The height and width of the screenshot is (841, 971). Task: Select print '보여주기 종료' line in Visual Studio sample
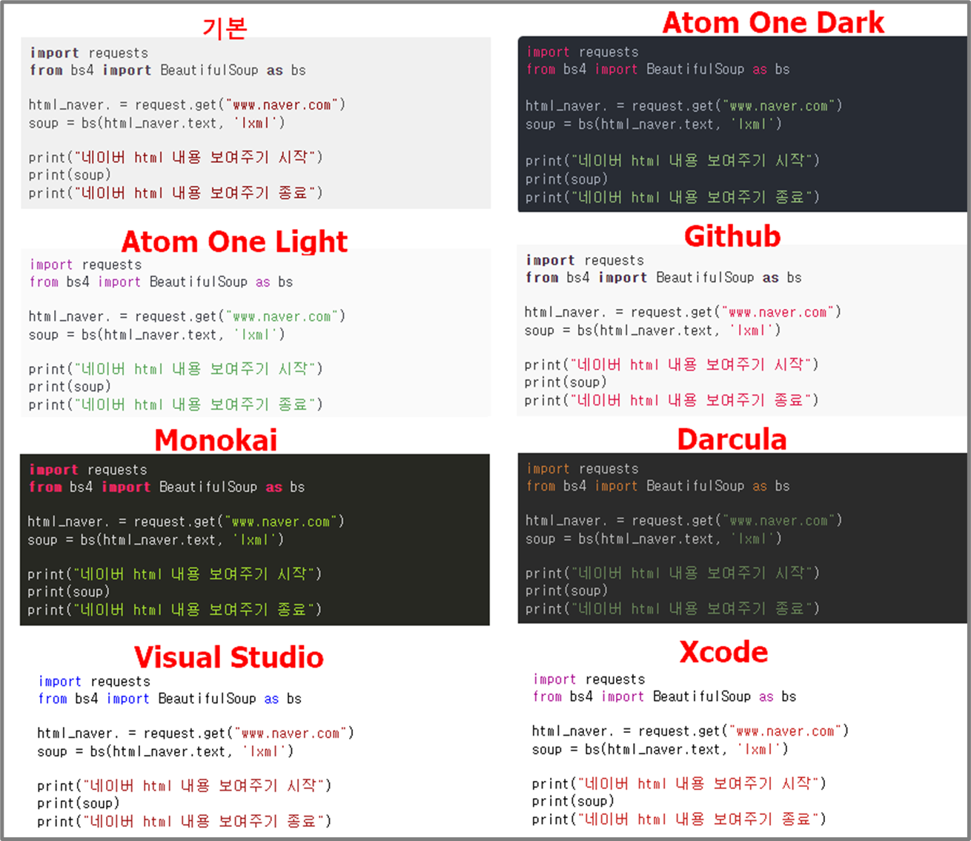pos(185,822)
